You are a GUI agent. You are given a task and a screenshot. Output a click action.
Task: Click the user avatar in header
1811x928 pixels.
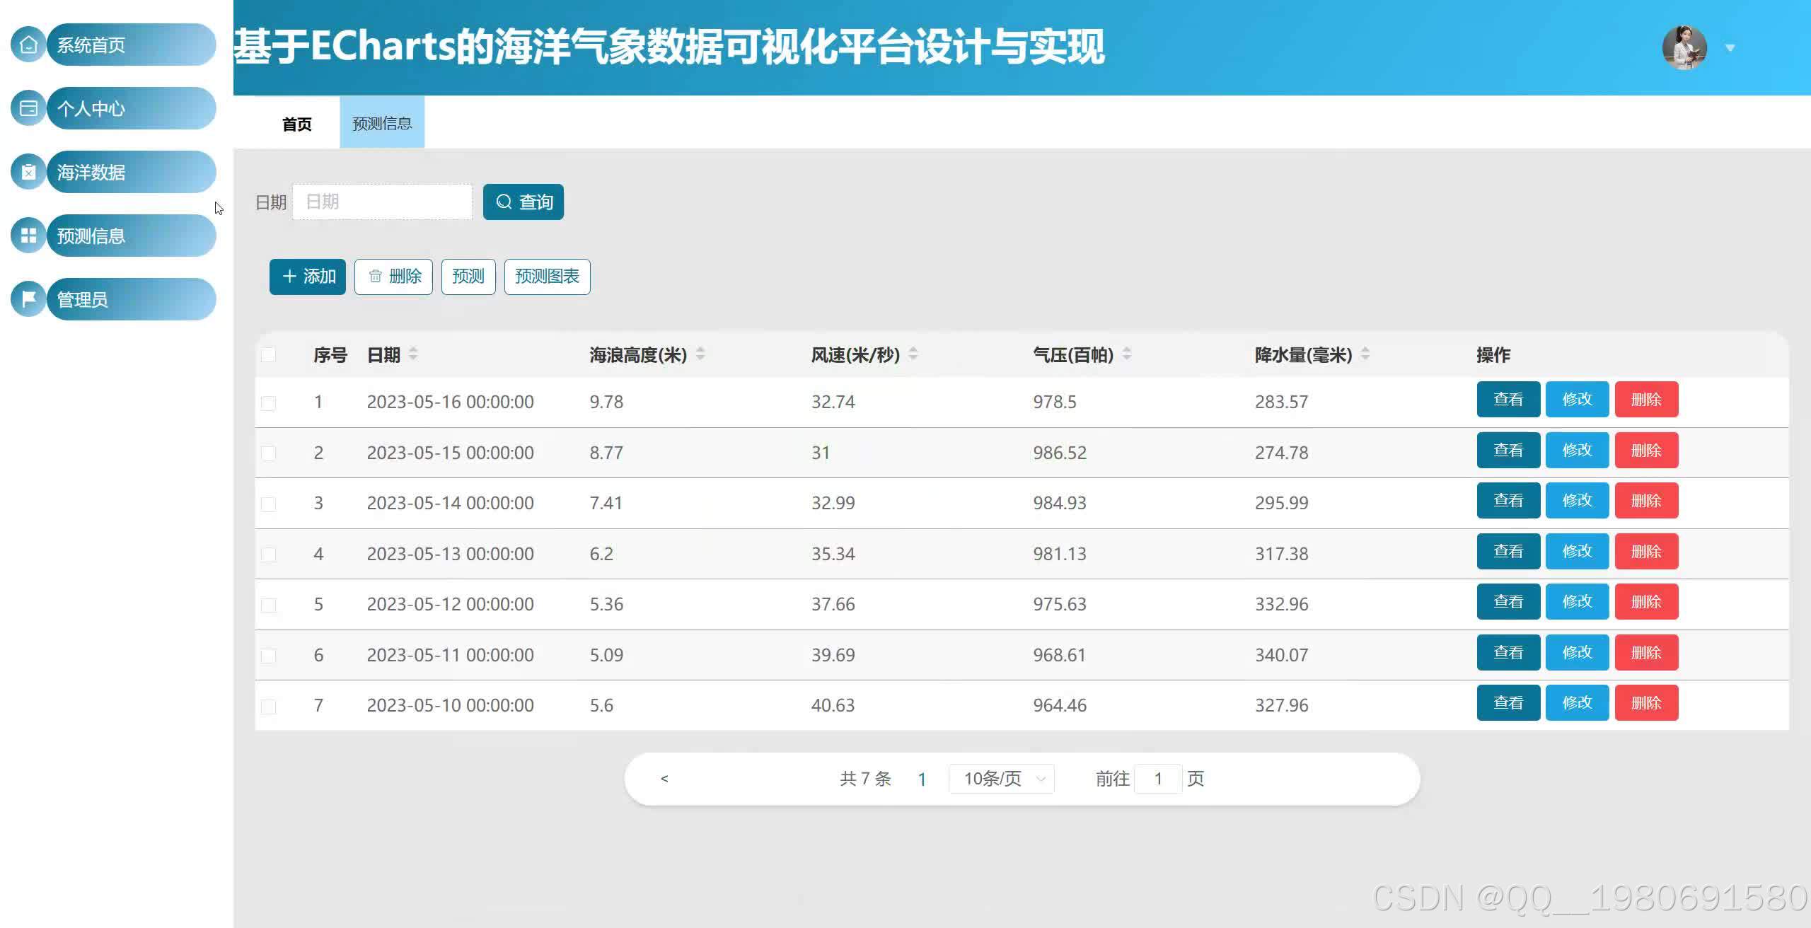(1684, 47)
